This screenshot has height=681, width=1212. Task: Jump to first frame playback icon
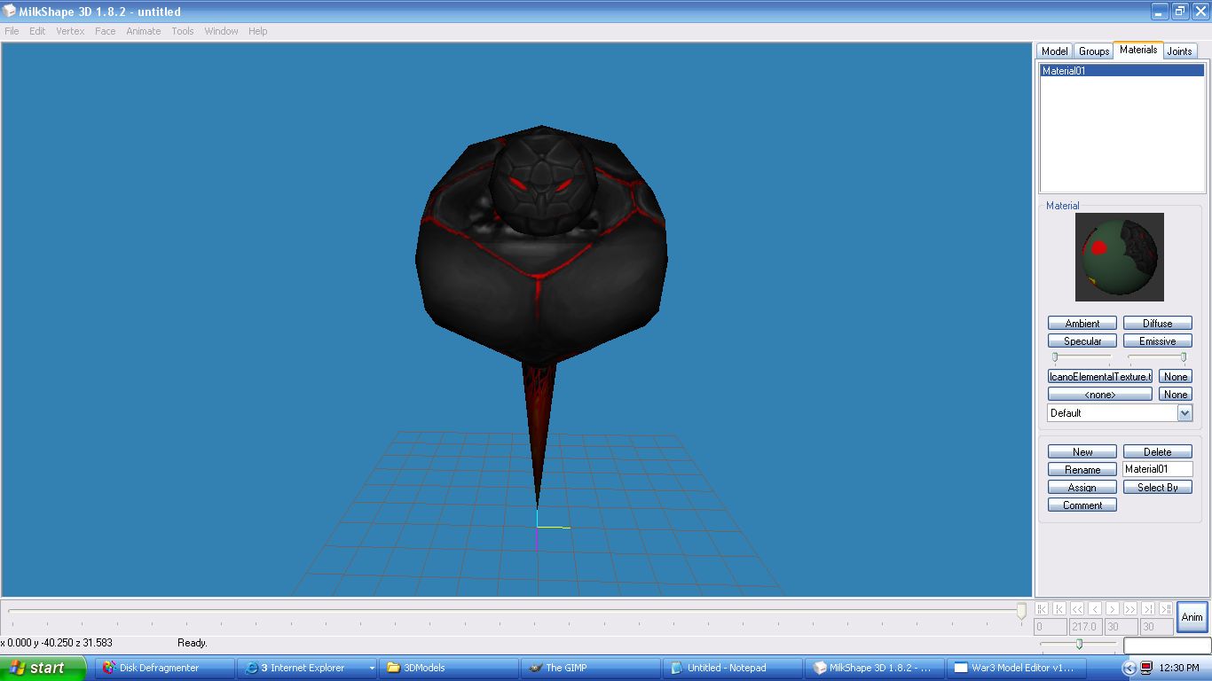1042,609
